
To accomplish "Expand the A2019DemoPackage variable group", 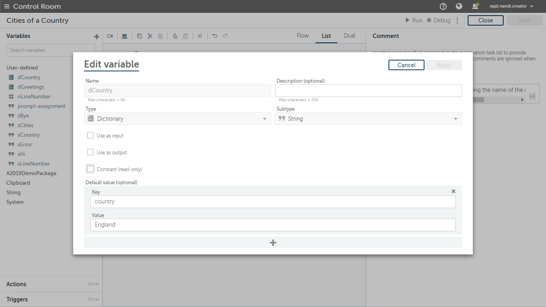I will click(31, 173).
